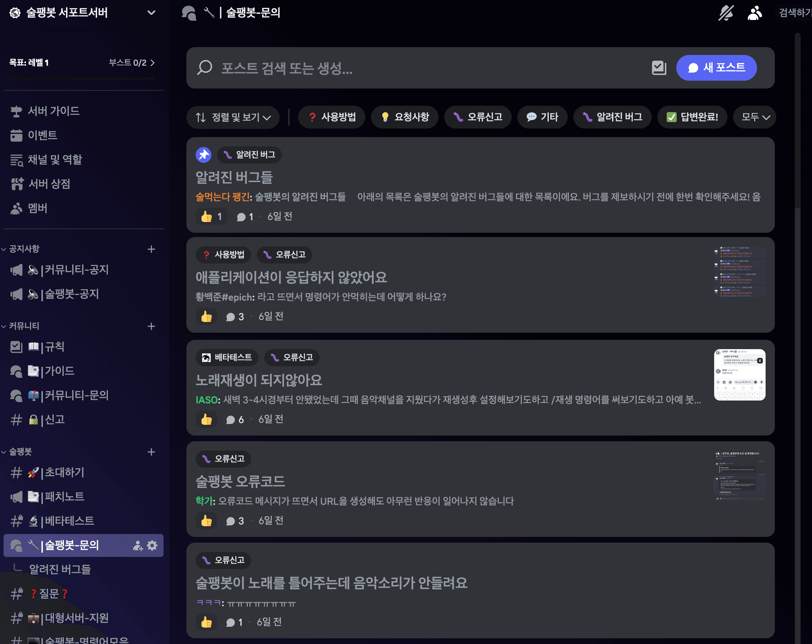This screenshot has width=812, height=644.
Task: Filter by the 답변완료! tag
Action: tap(692, 117)
